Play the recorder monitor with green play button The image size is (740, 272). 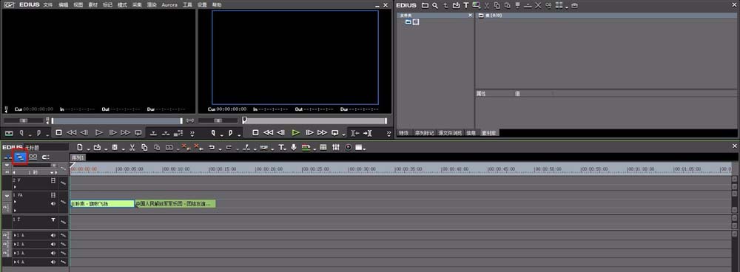click(295, 133)
